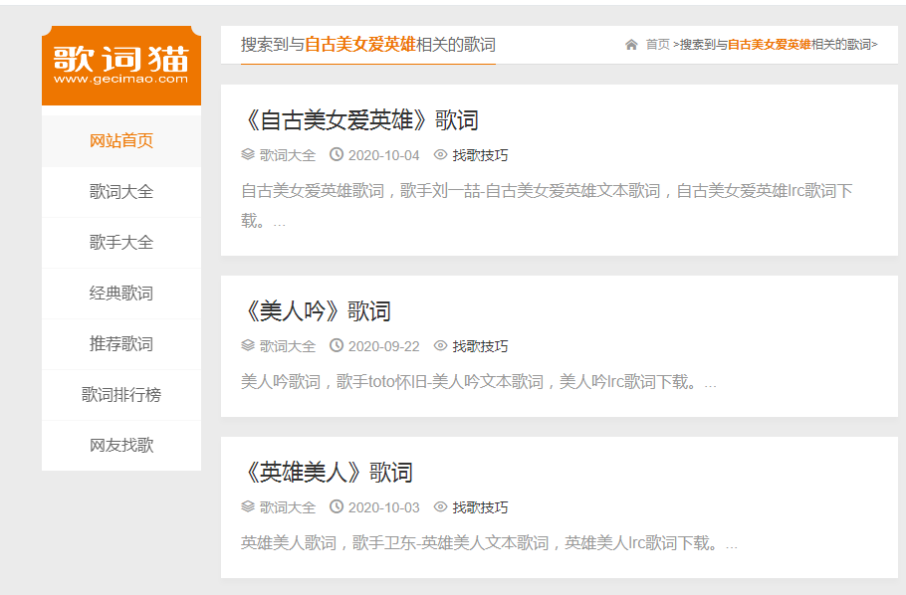Go to 网站首页 in the sidebar
906x595 pixels.
coord(121,141)
